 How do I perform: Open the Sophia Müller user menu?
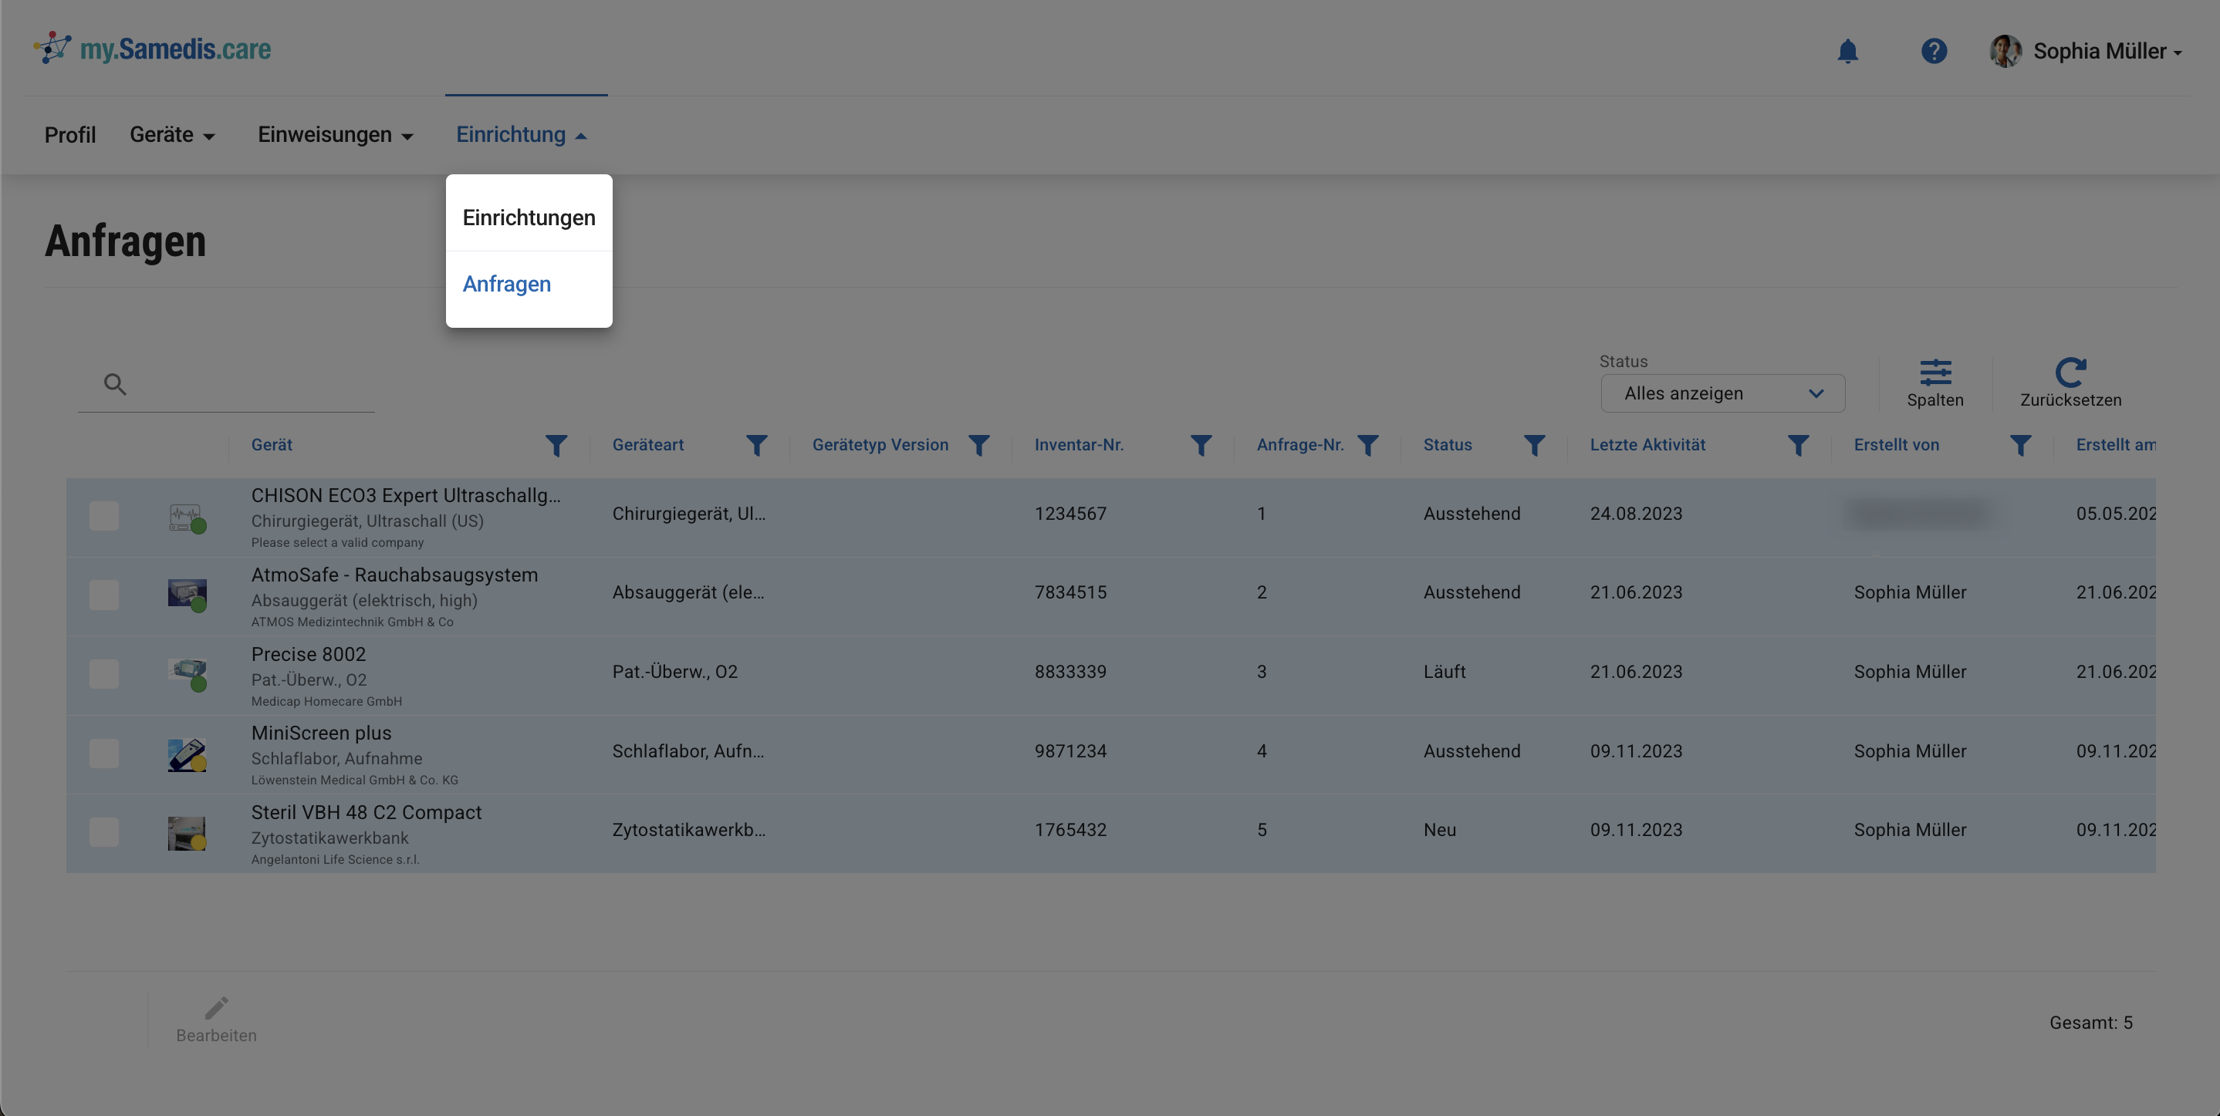tap(2087, 52)
